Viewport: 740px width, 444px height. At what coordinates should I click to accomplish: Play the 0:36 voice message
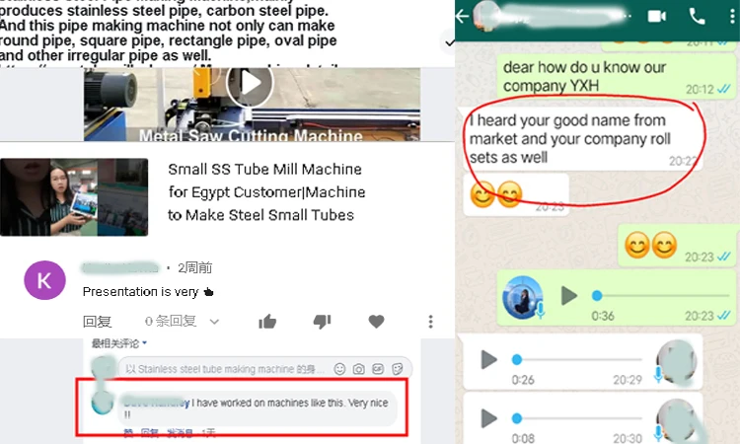pyautogui.click(x=569, y=296)
